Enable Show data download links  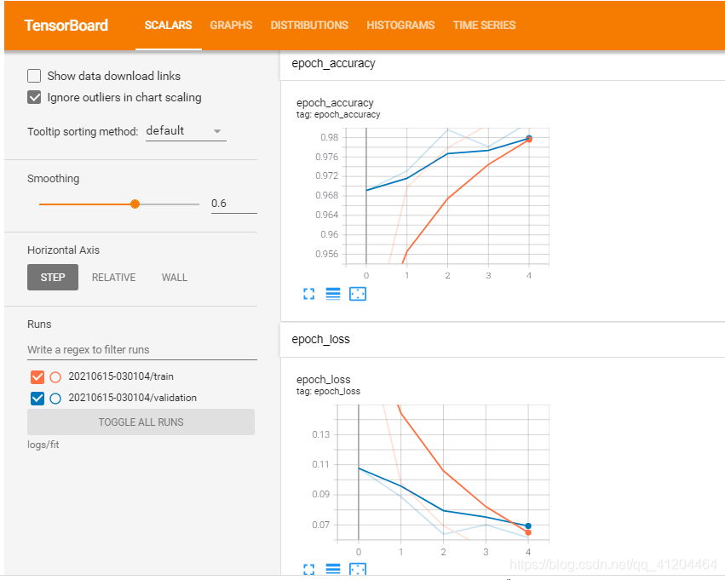click(33, 76)
